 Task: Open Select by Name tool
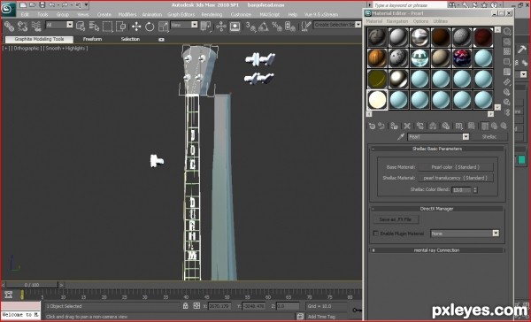[x=94, y=26]
